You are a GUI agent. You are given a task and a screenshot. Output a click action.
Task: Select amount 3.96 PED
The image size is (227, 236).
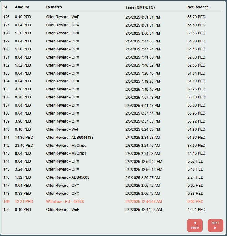click(23, 121)
